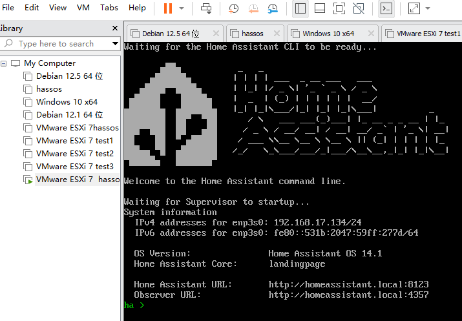Open the Tabs menu
Viewport: 462px width, 321px height.
tap(109, 8)
